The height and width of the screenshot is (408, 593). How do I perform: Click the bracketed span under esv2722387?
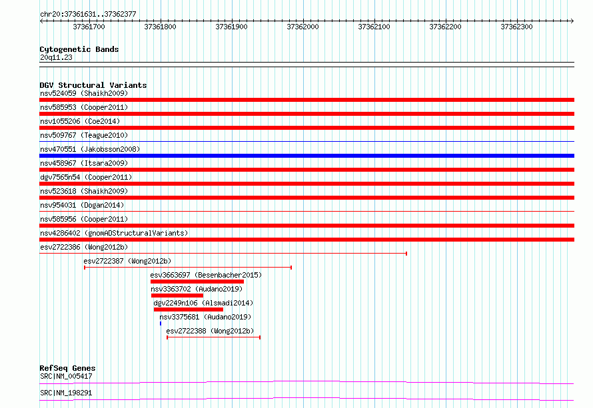click(188, 268)
